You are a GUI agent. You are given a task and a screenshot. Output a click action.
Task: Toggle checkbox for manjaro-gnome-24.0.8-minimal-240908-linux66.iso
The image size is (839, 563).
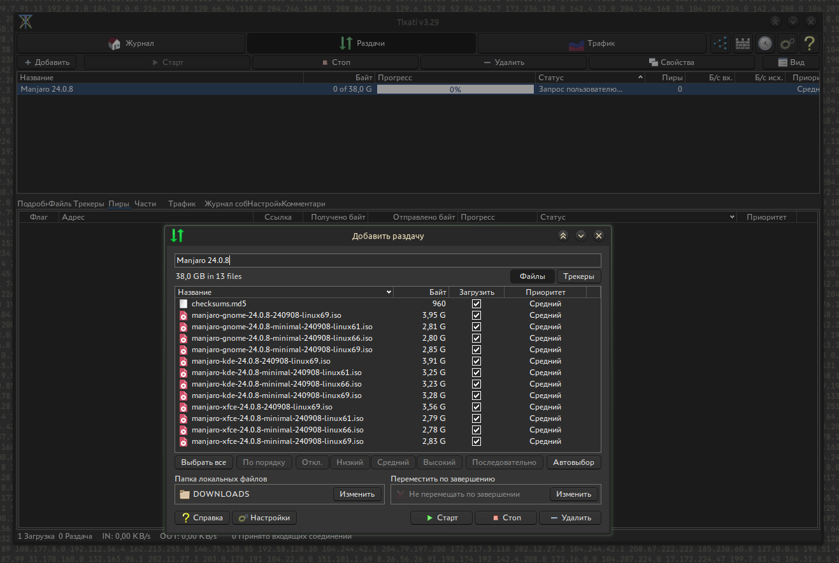coord(477,338)
